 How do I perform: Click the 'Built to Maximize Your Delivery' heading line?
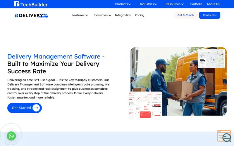pos(53,64)
